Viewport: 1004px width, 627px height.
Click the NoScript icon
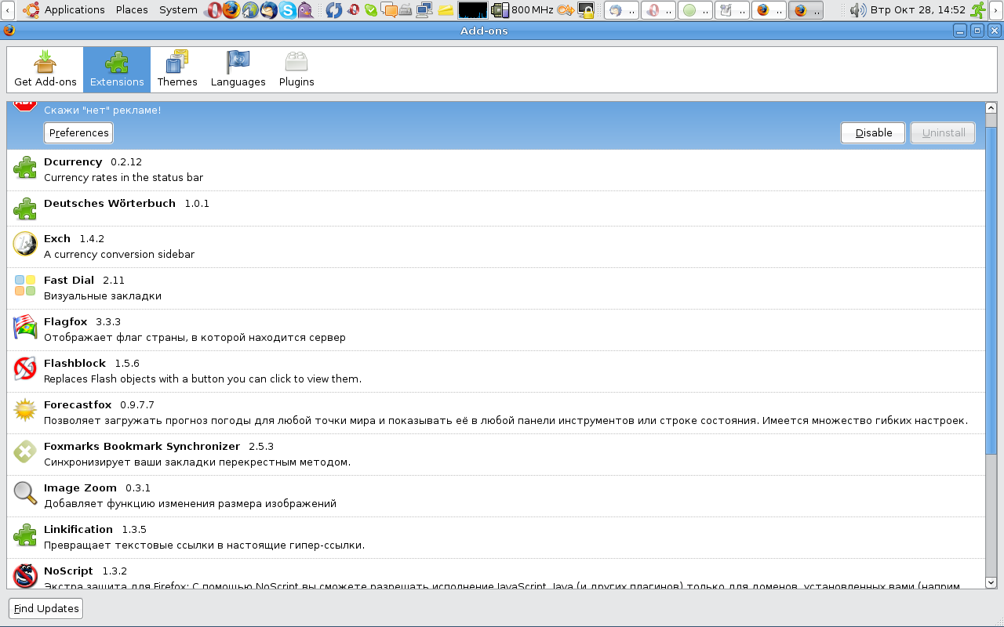(x=25, y=576)
